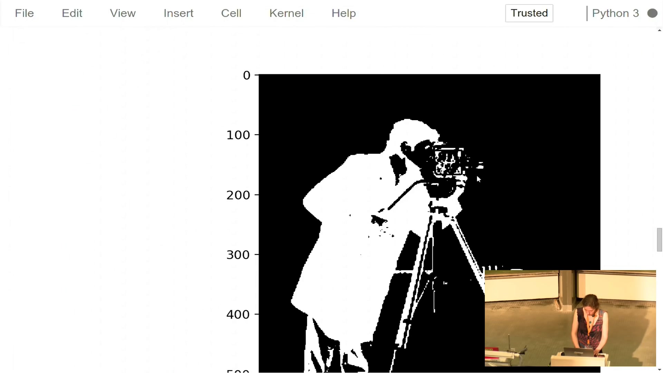The height and width of the screenshot is (373, 663).
Task: Open the Edit menu
Action: (72, 13)
